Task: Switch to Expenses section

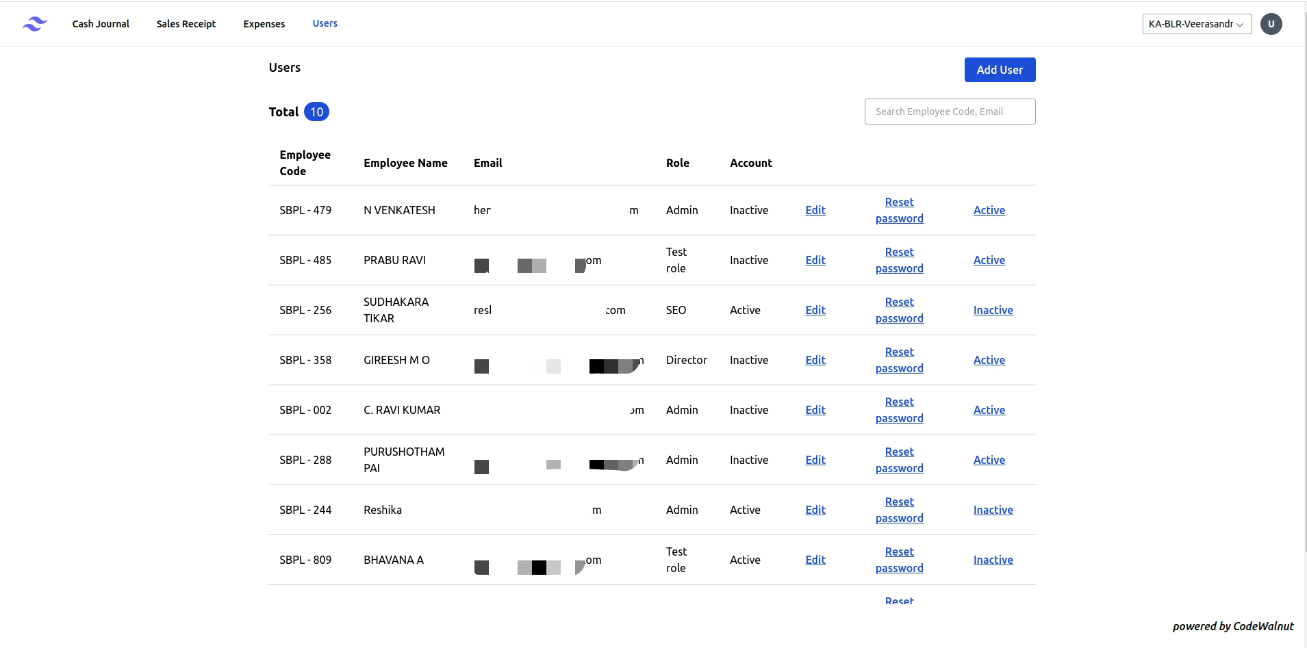Action: click(x=264, y=24)
